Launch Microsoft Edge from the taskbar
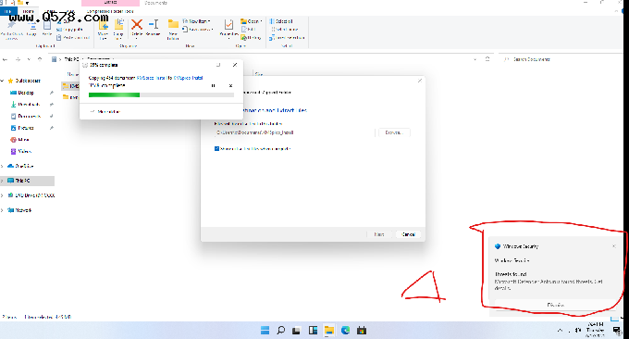Image resolution: width=629 pixels, height=339 pixels. coord(345,330)
